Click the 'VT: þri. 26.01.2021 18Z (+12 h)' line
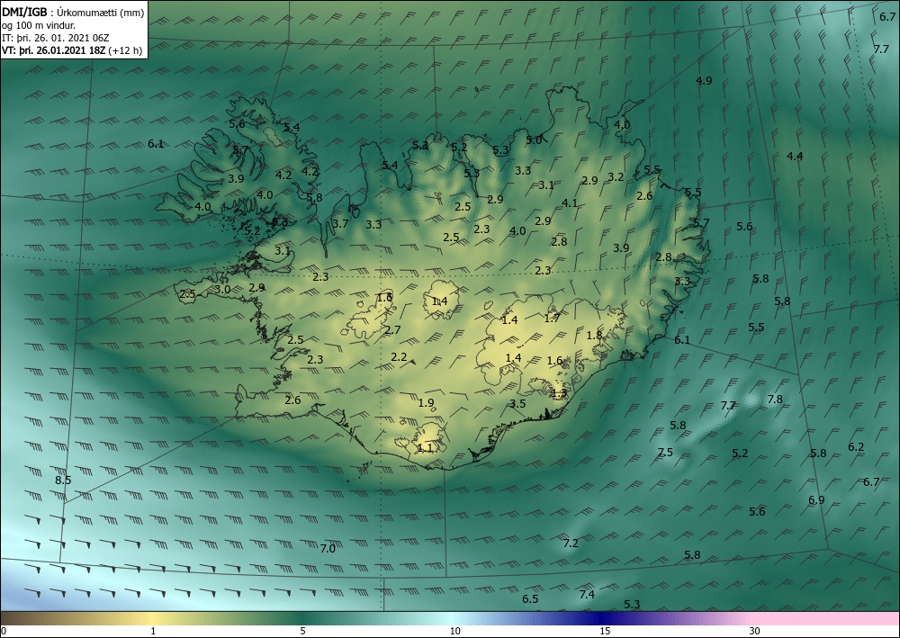Screen dimensions: 900x638 (x=73, y=49)
